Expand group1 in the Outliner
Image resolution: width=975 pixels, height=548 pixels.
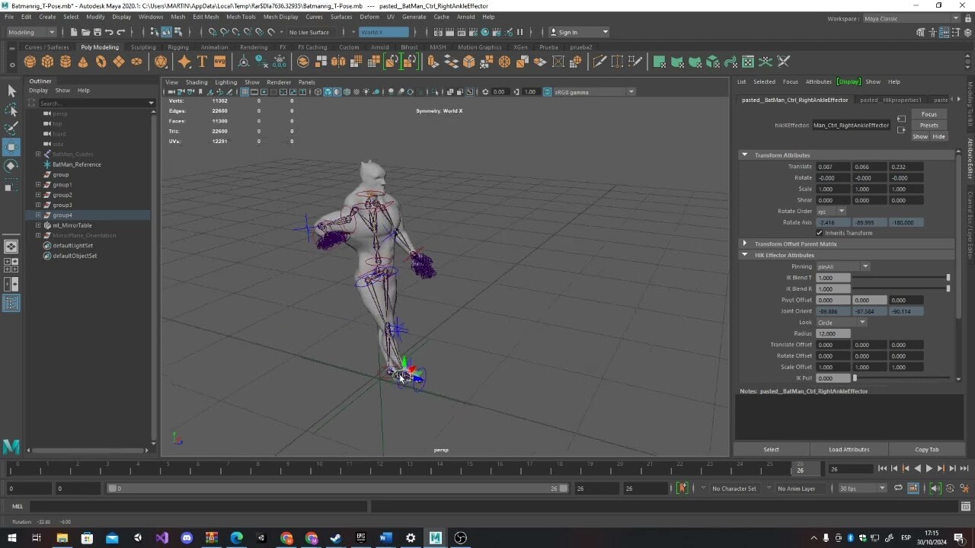38,185
